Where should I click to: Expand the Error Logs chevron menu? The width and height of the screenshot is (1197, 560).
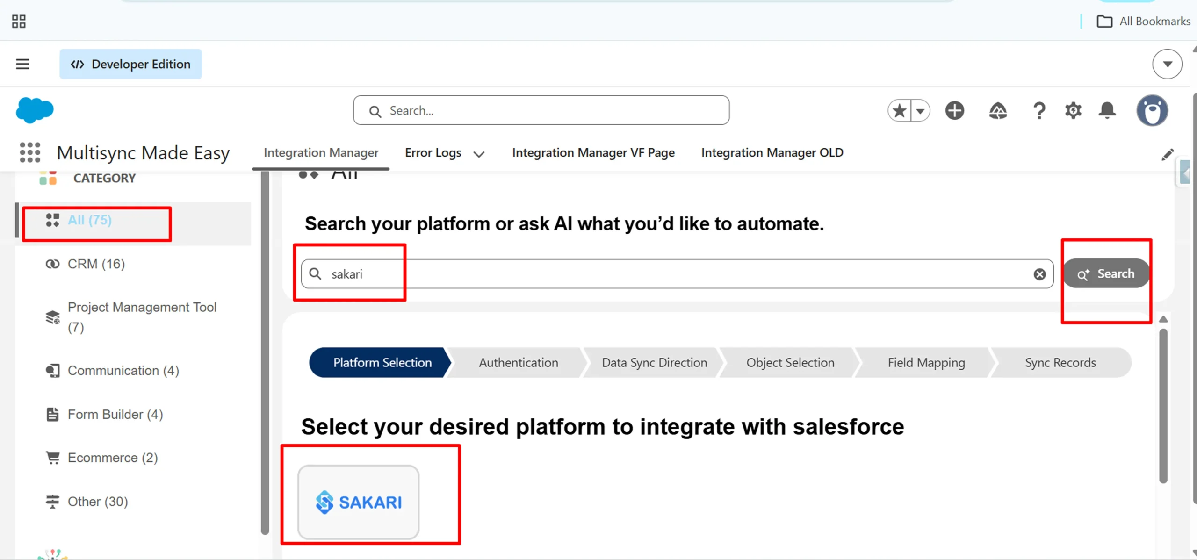click(479, 154)
